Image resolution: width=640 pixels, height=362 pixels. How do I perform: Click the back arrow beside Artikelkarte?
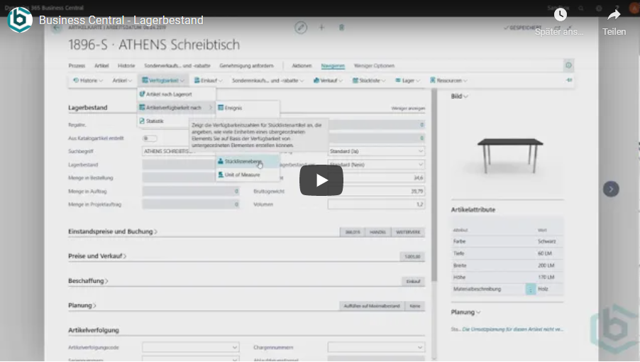[x=57, y=28]
